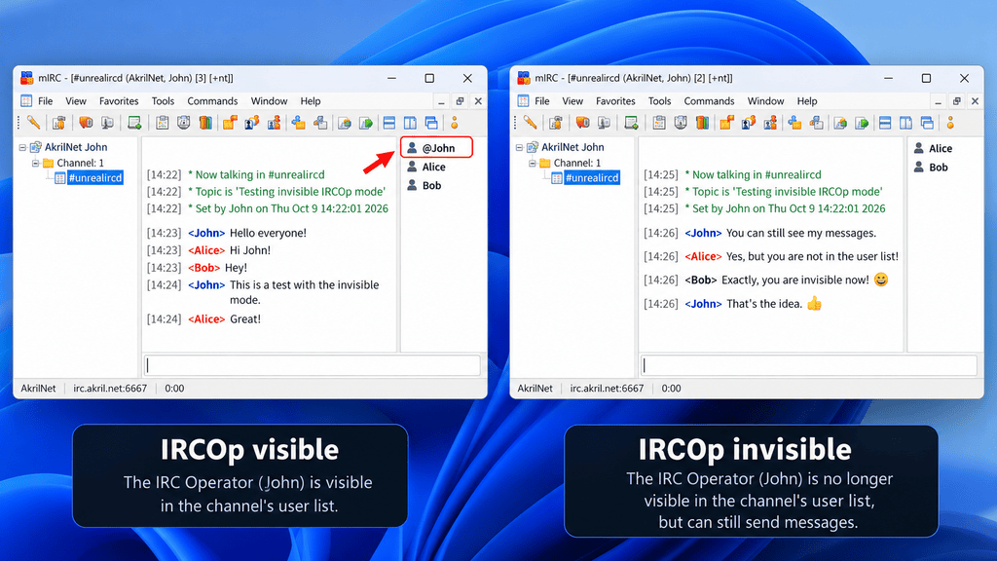
Task: Open the Commands menu in left mIRC window
Action: [x=212, y=101]
